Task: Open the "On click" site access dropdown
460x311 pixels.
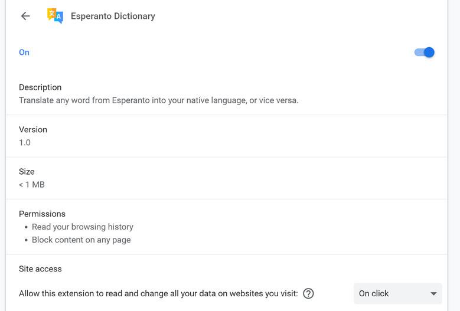Action: point(397,293)
